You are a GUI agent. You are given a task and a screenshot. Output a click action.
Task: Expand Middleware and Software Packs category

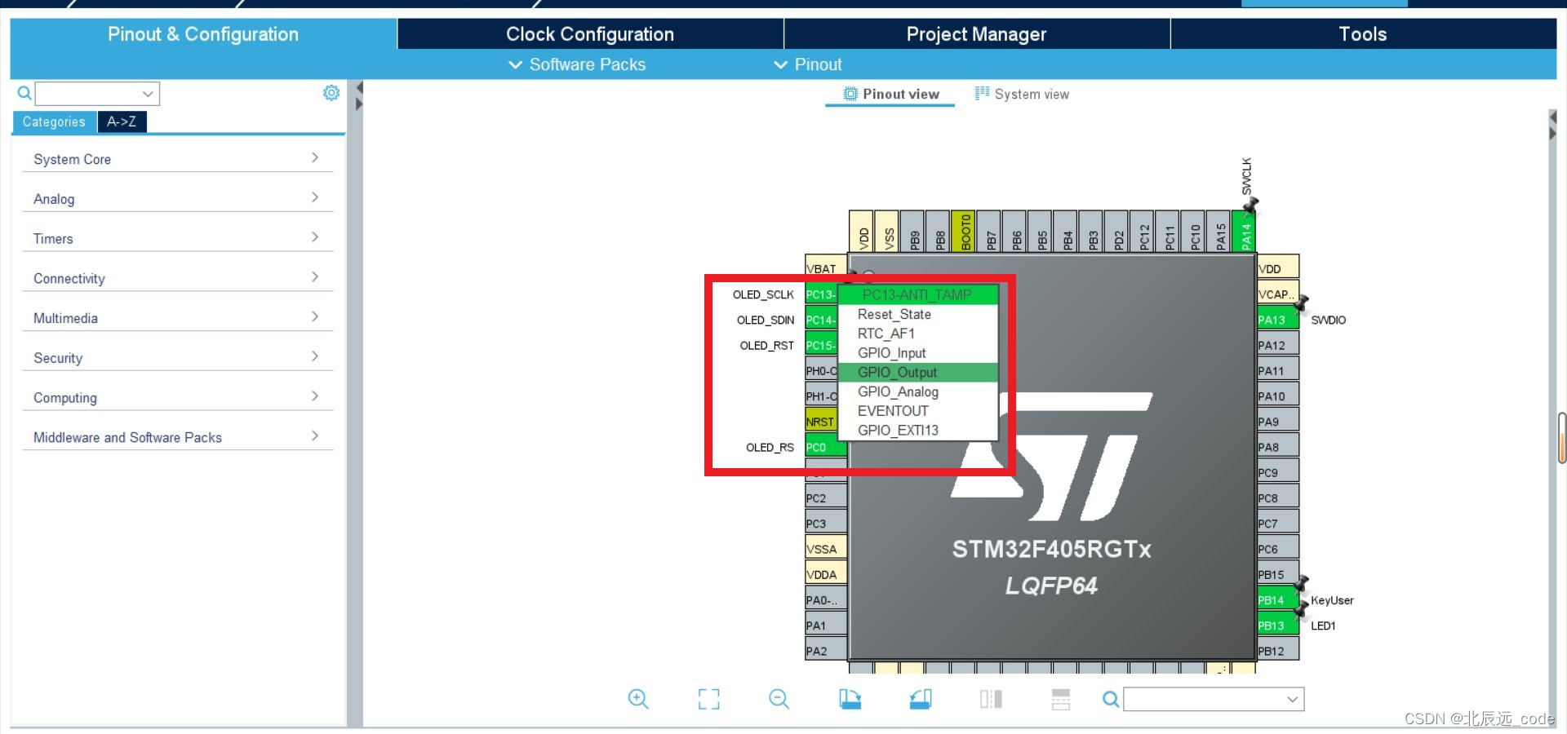(x=178, y=437)
